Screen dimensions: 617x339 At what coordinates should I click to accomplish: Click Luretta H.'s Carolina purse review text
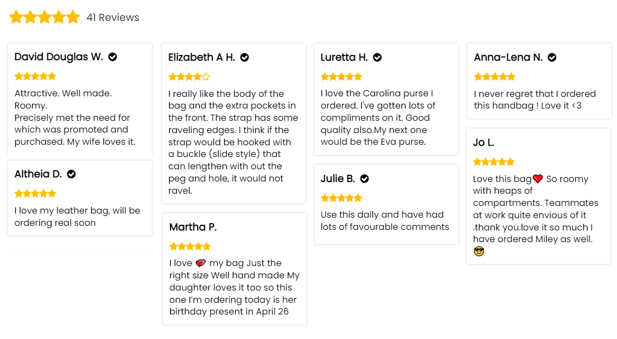tap(378, 118)
